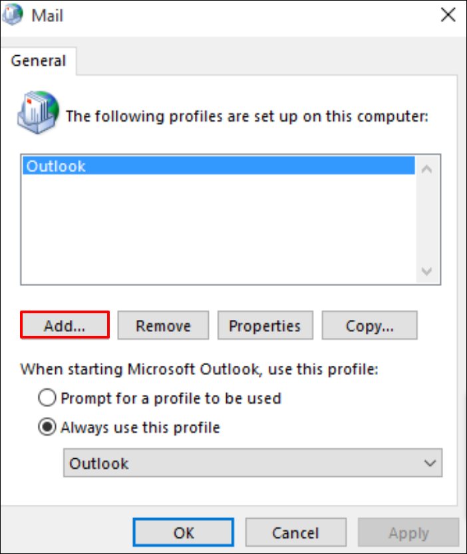Screen dimensions: 467x554
Task: Click empty area of profiles list box
Action: pyautogui.click(x=213, y=233)
